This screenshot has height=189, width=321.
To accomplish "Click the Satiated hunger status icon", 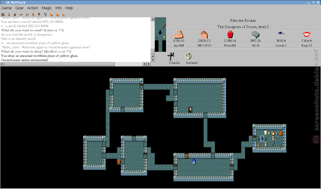I will [x=188, y=56].
